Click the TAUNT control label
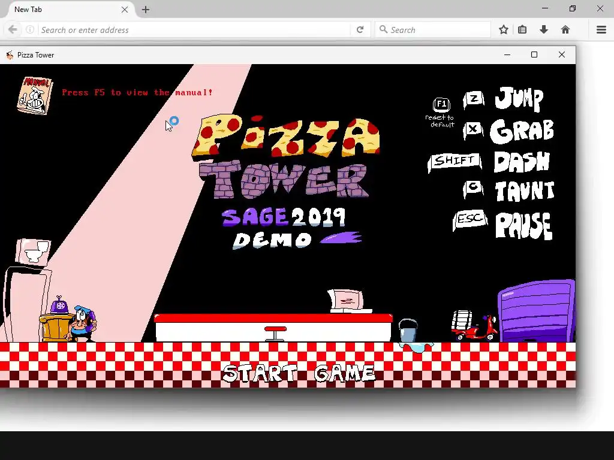The width and height of the screenshot is (614, 460). [x=525, y=191]
